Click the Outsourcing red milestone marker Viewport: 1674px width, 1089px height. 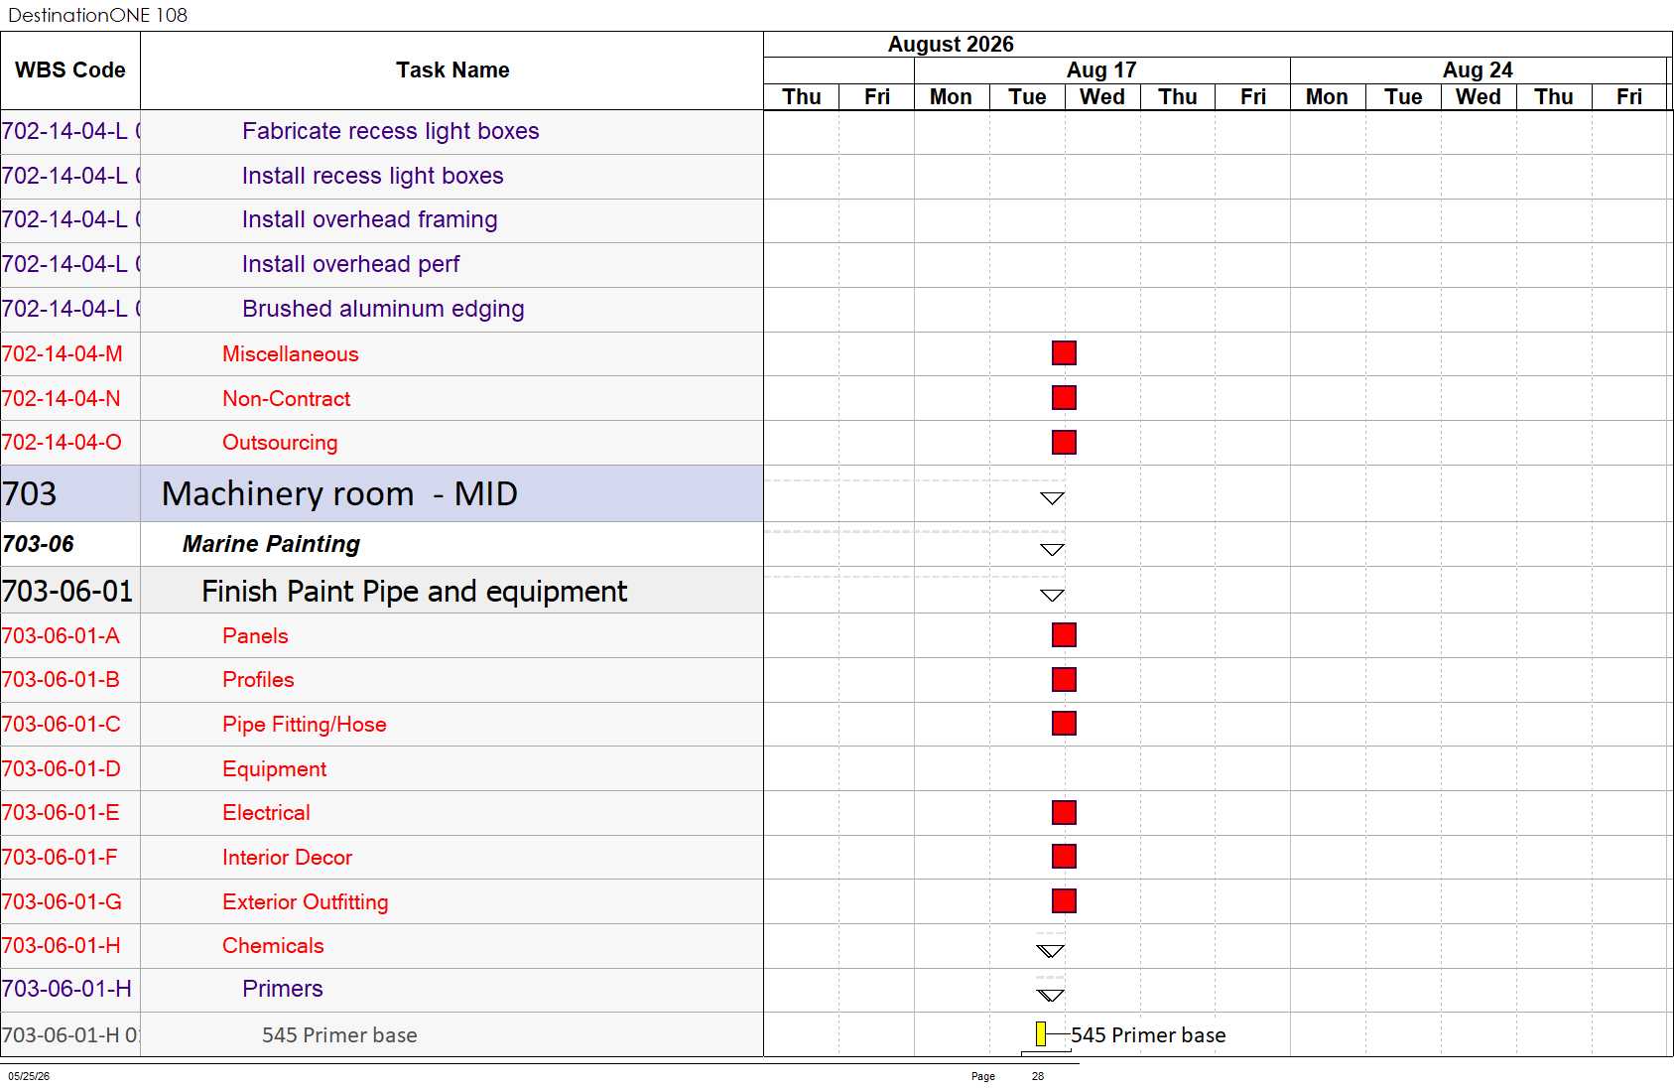[x=1064, y=442]
